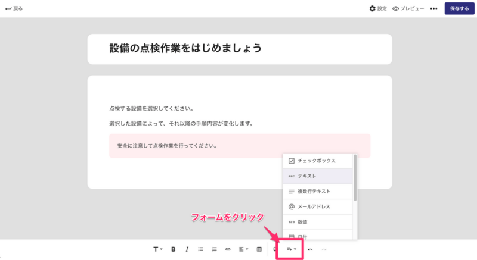Click the form menu scrollbar

tap(355, 178)
